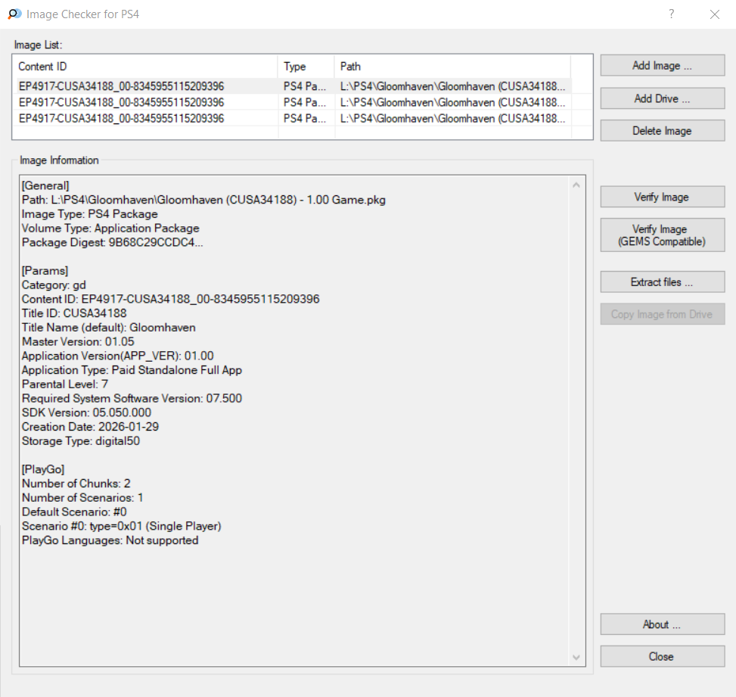Click the Add Image button
This screenshot has height=697, width=736.
pos(662,66)
